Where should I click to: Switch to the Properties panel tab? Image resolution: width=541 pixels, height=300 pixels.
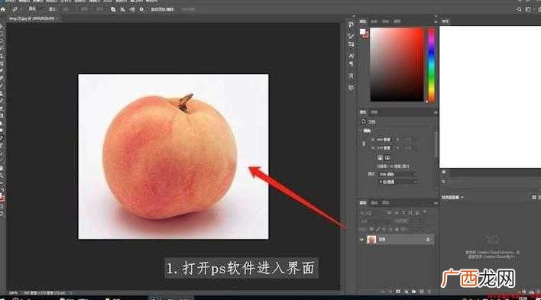click(x=363, y=112)
